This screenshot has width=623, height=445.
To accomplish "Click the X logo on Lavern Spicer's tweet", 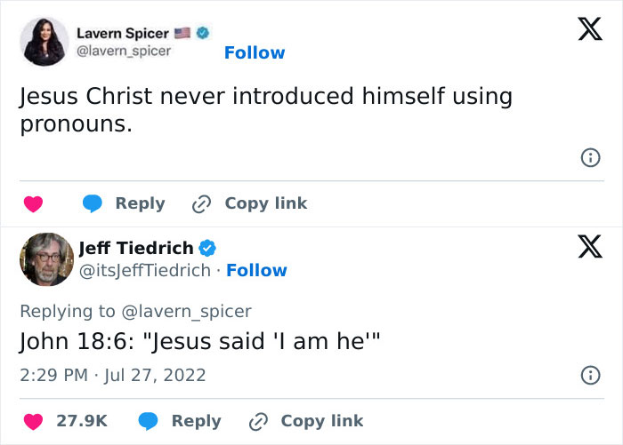I will point(583,32).
